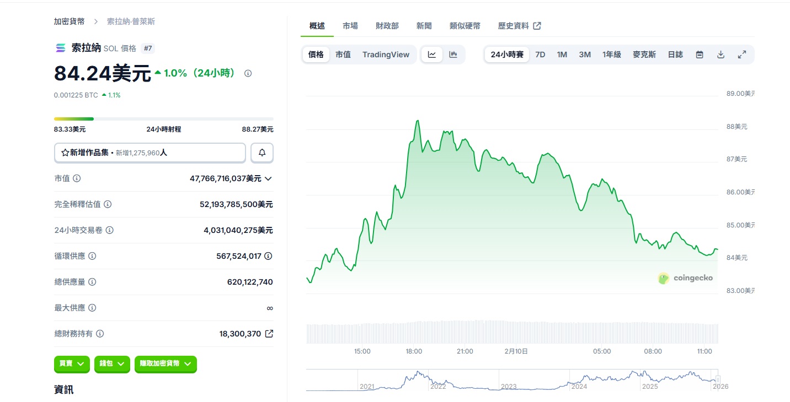The height and width of the screenshot is (402, 790).
Task: Click the 加密貨幣 breadcrumb link
Action: (70, 21)
